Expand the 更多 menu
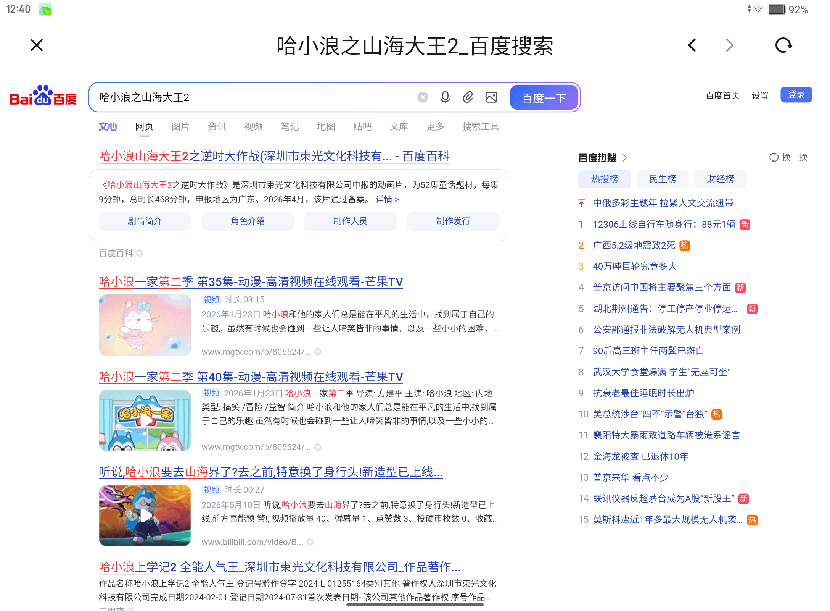Viewport: 830px width, 611px height. coord(435,126)
